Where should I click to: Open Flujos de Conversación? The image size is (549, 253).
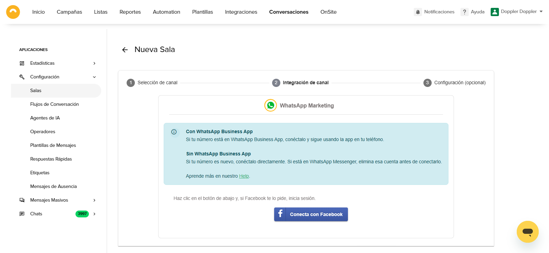click(55, 104)
